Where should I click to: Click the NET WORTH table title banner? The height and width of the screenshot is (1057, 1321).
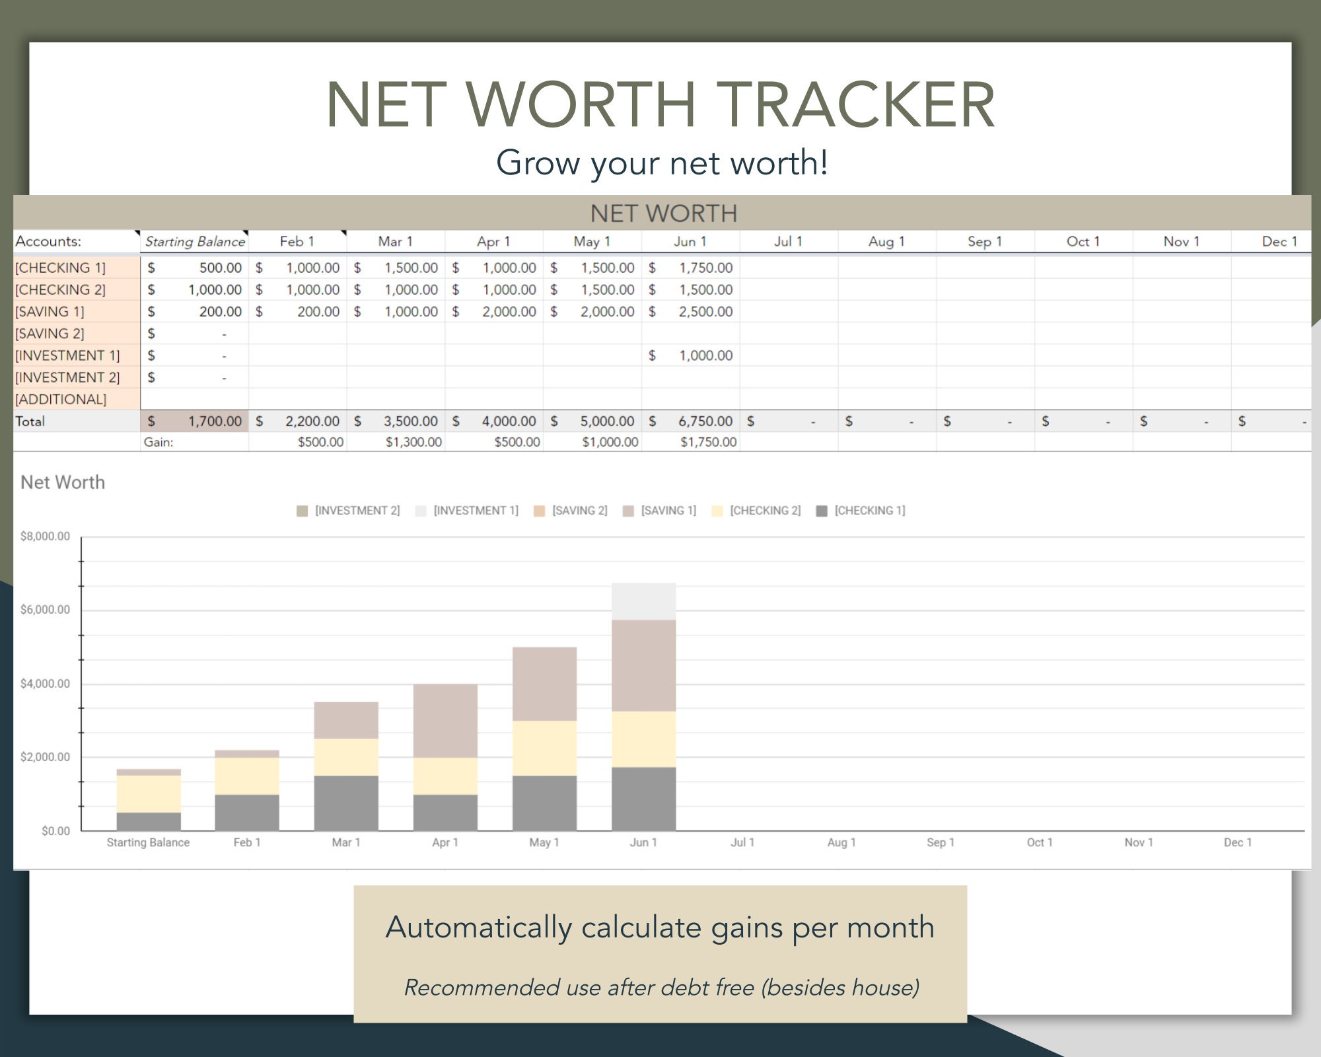pos(662,213)
